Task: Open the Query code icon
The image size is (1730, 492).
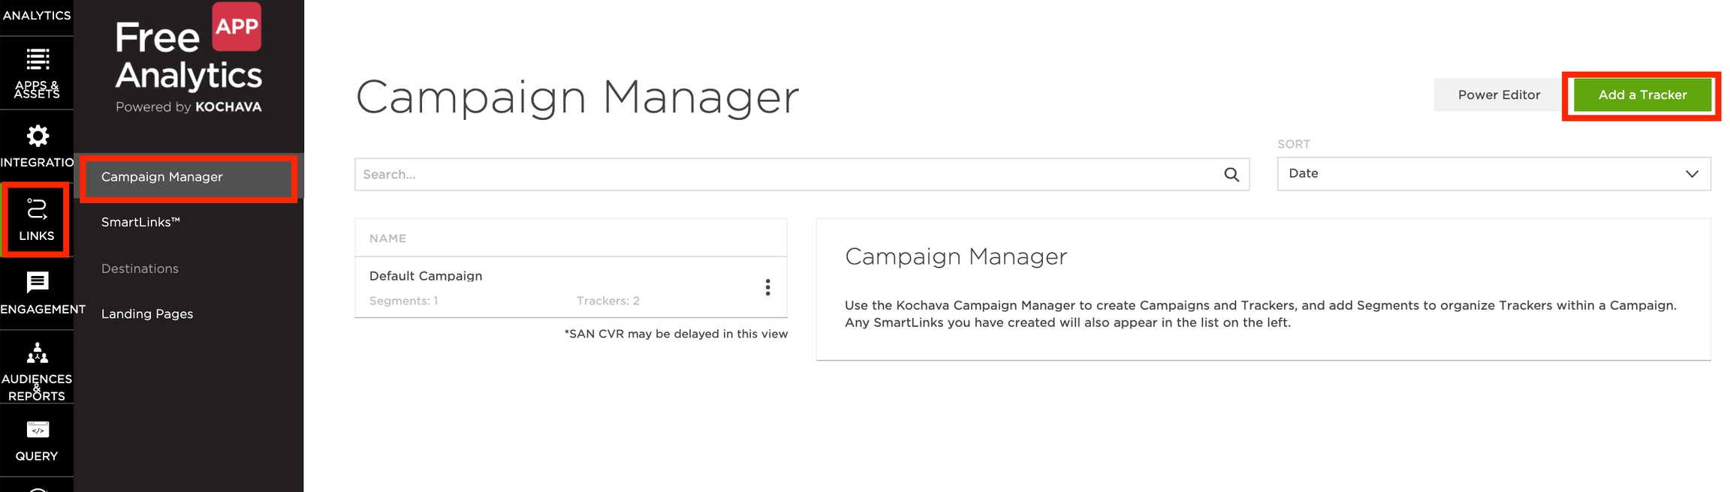Action: pos(37,439)
